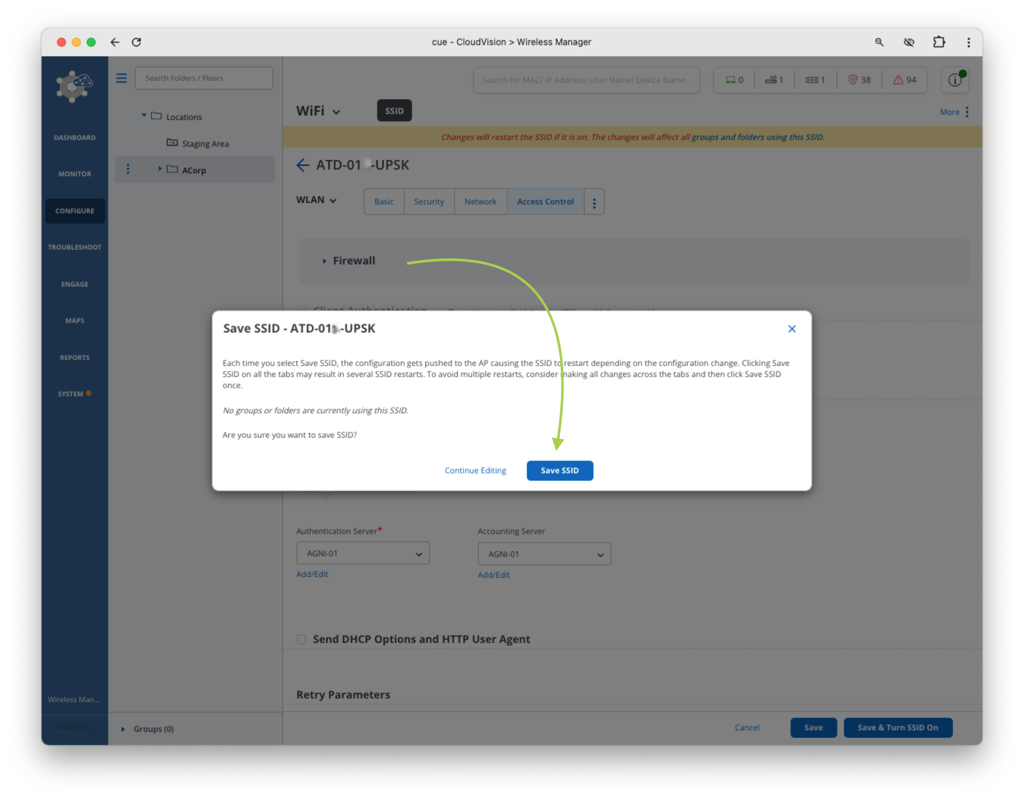
Task: Open the three-dot menu beside ACorp folder
Action: tap(128, 169)
